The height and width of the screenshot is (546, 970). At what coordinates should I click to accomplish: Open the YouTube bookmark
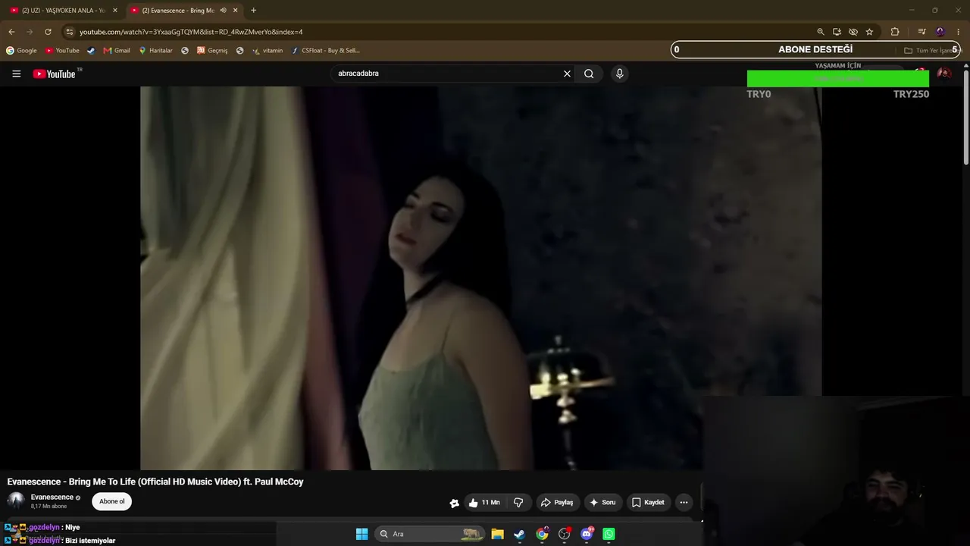point(62,51)
